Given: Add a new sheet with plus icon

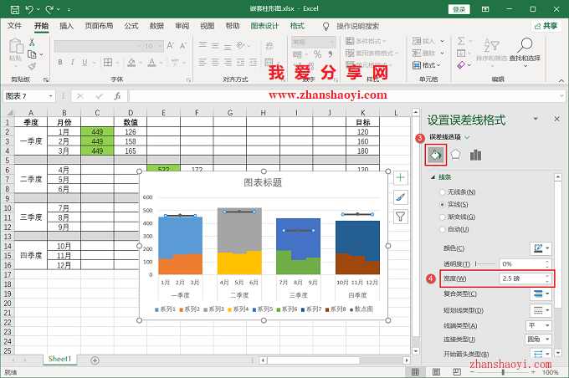Looking at the screenshot, I should click(95, 360).
